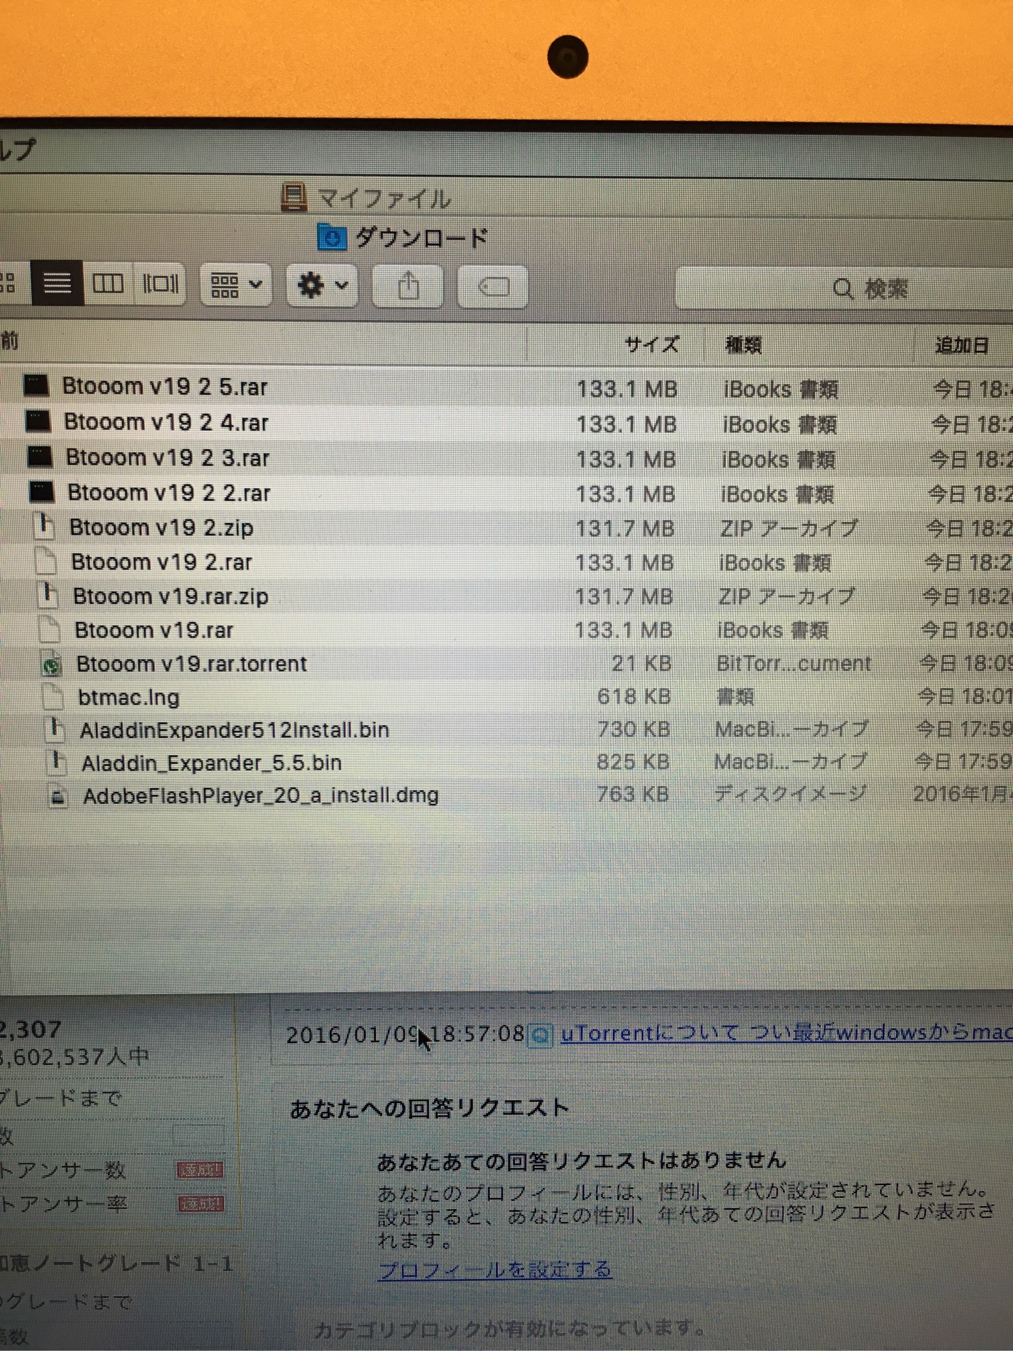This screenshot has height=1351, width=1013.
Task: Click the マイファイル icon
Action: click(x=294, y=197)
